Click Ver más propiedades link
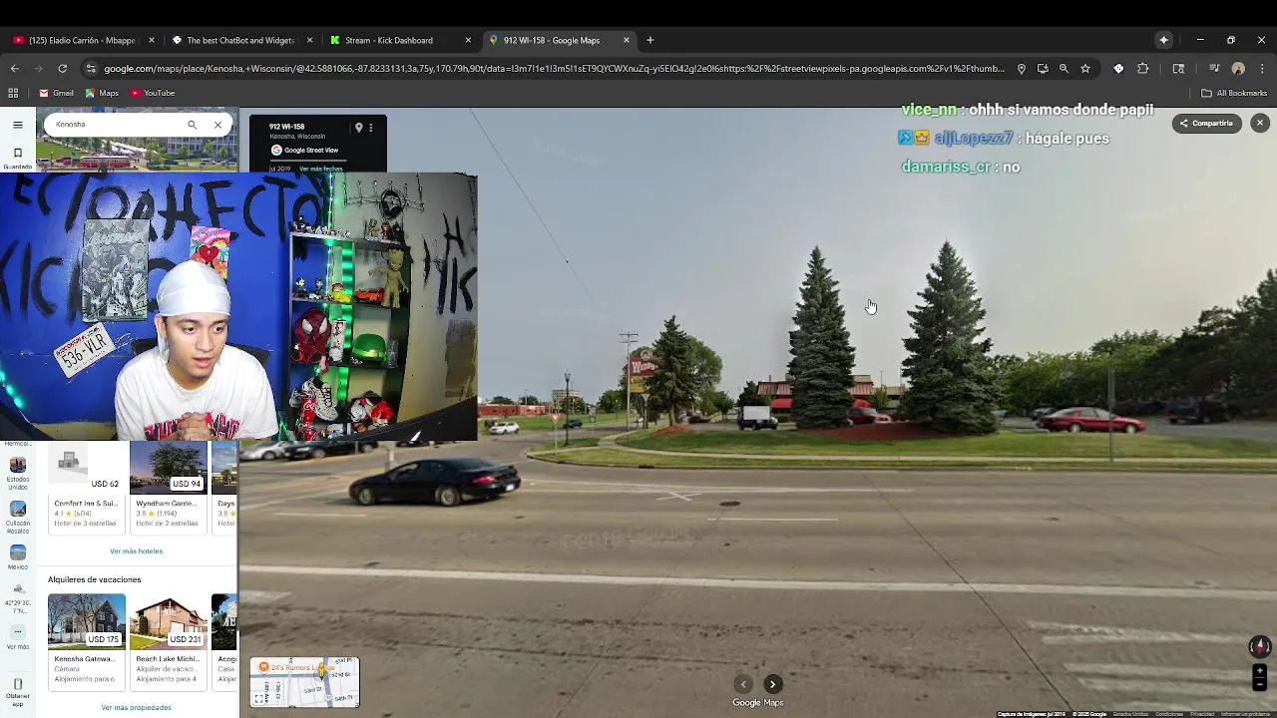Screen dimensions: 1277x718 point(136,708)
